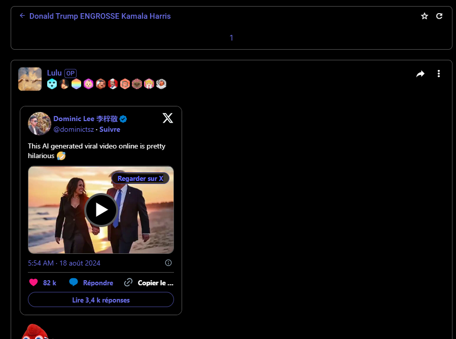
Task: Go back using the arrow beside the thread title
Action: [22, 16]
